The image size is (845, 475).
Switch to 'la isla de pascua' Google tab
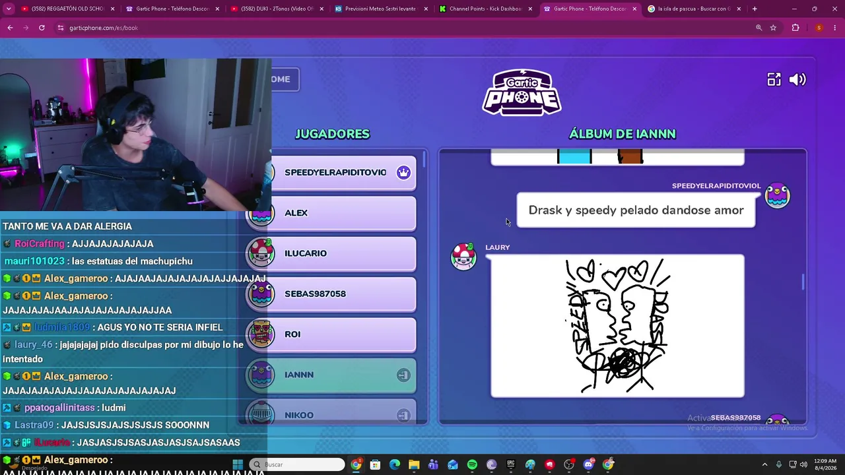coord(693,9)
